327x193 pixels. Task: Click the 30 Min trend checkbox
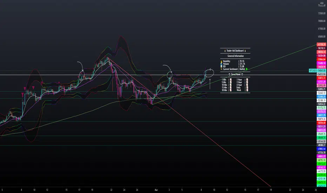(x=231, y=90)
